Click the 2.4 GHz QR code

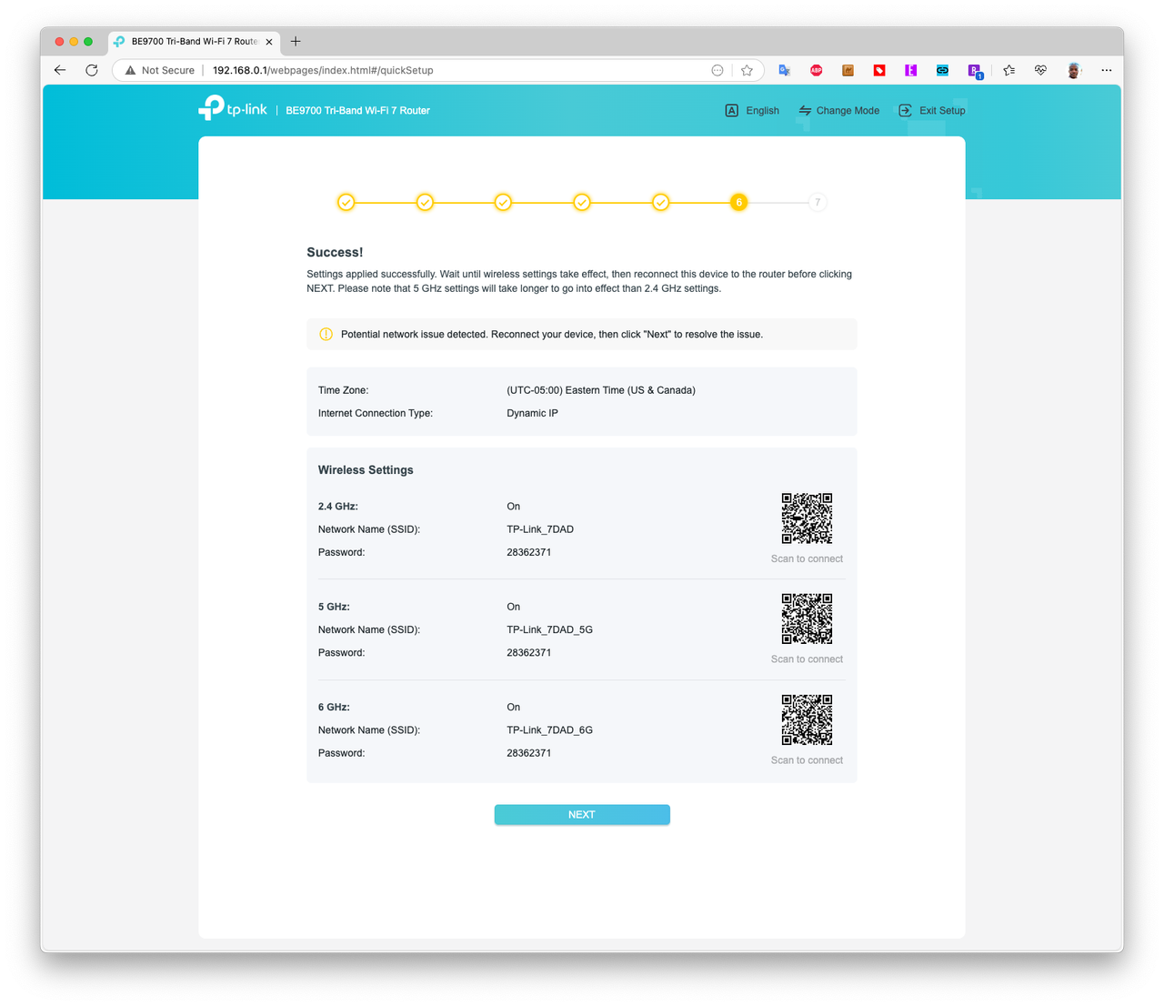tap(807, 518)
